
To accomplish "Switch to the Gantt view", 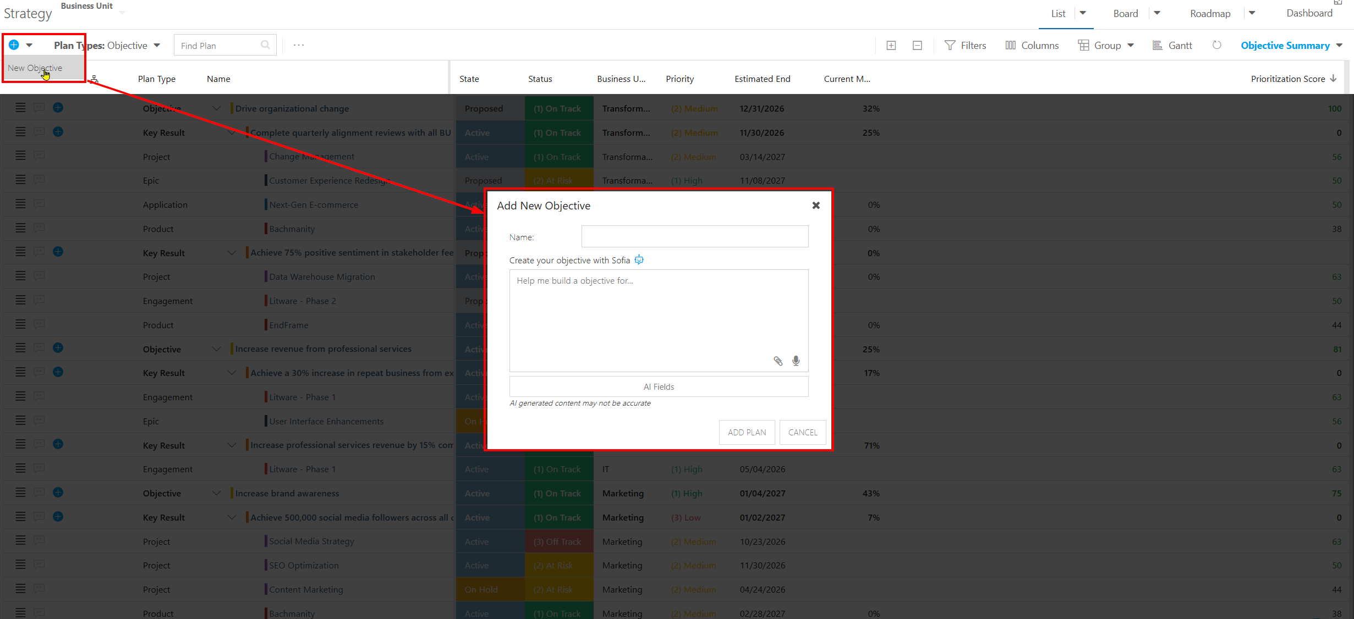I will (x=1172, y=46).
